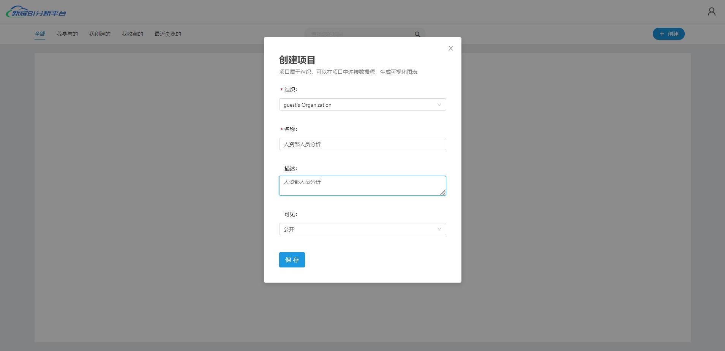The width and height of the screenshot is (725, 351).
Task: Click the 新耀BI分析平台 logo
Action: point(36,12)
